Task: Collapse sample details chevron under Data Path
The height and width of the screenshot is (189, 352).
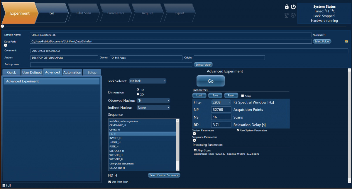Action: 5,45
